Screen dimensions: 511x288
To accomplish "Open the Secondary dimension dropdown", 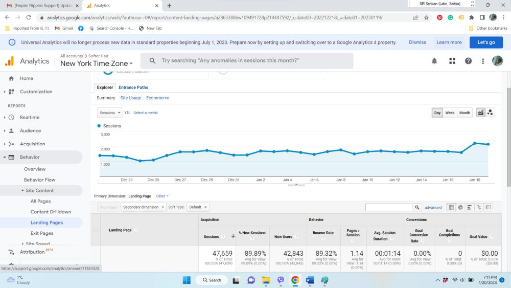I will [x=144, y=207].
